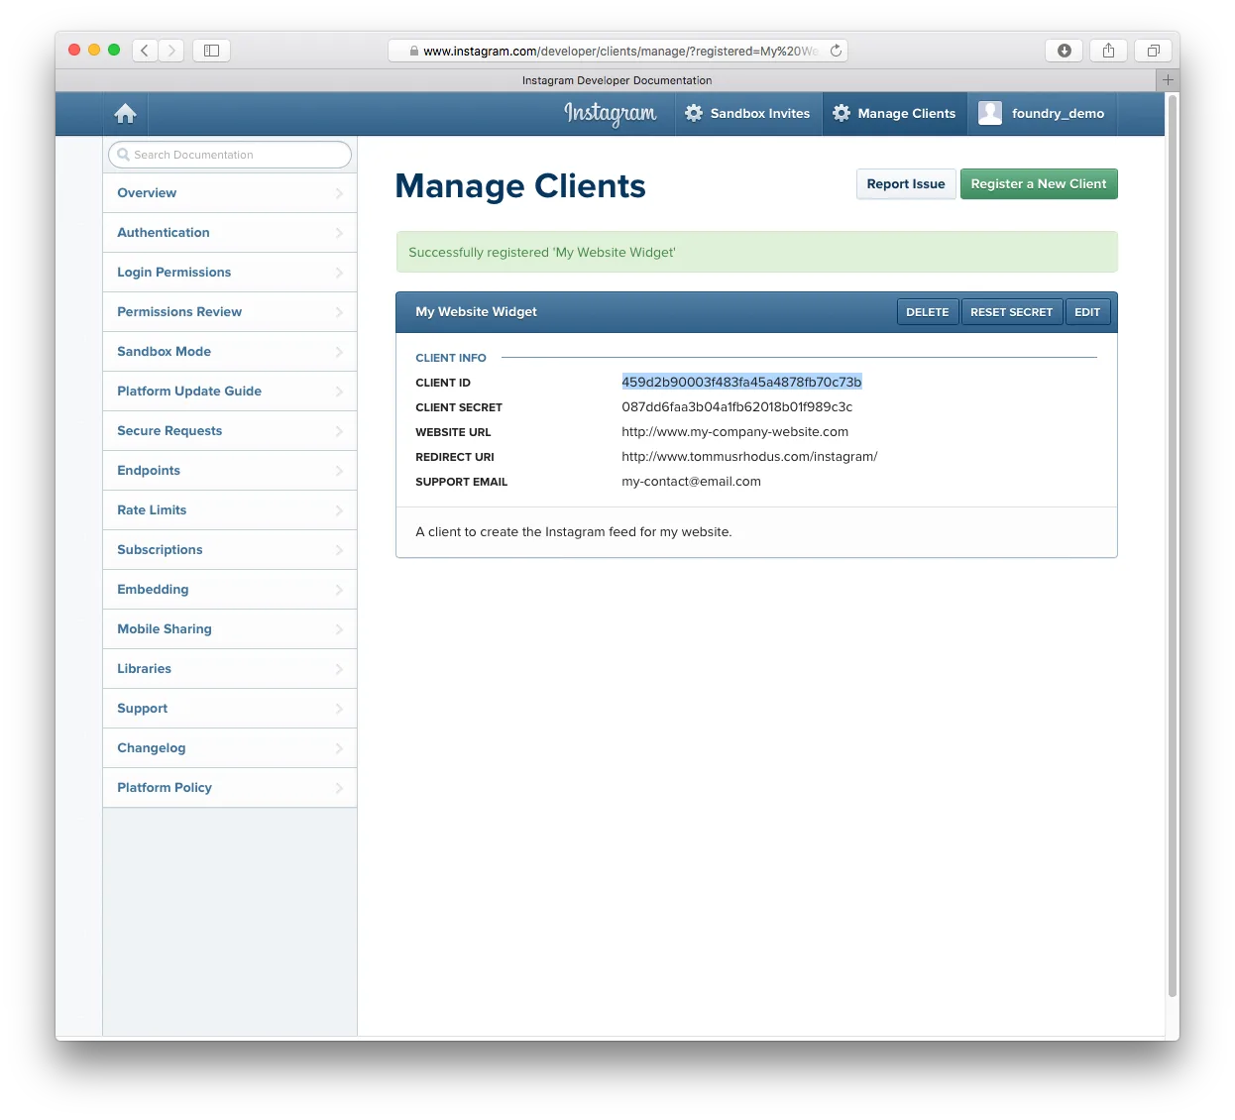Click the Search Documentation field
The width and height of the screenshot is (1235, 1120).
(x=230, y=155)
